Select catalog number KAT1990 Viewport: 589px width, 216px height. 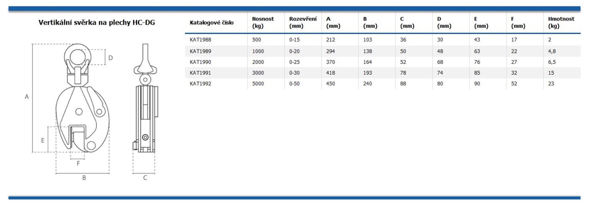(200, 62)
